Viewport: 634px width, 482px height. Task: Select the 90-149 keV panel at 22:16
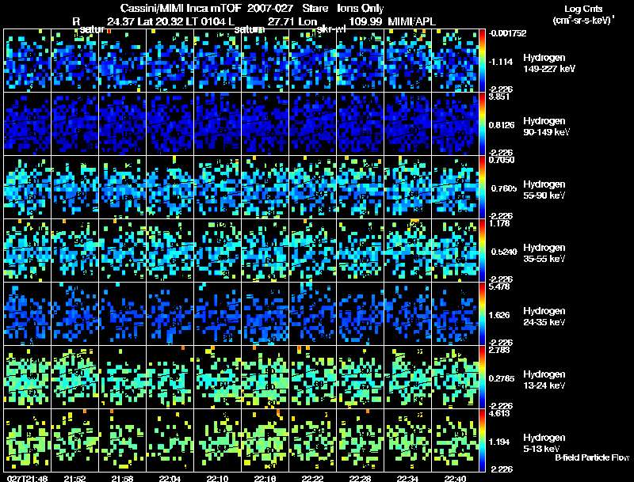[x=265, y=123]
